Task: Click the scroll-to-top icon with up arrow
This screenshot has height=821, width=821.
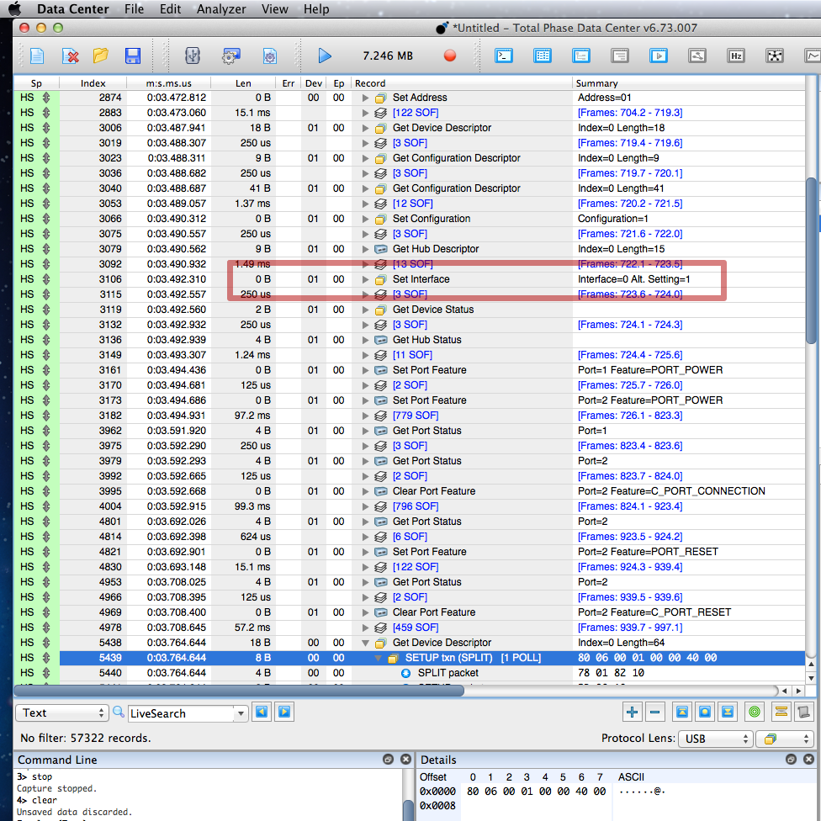Action: (x=681, y=712)
